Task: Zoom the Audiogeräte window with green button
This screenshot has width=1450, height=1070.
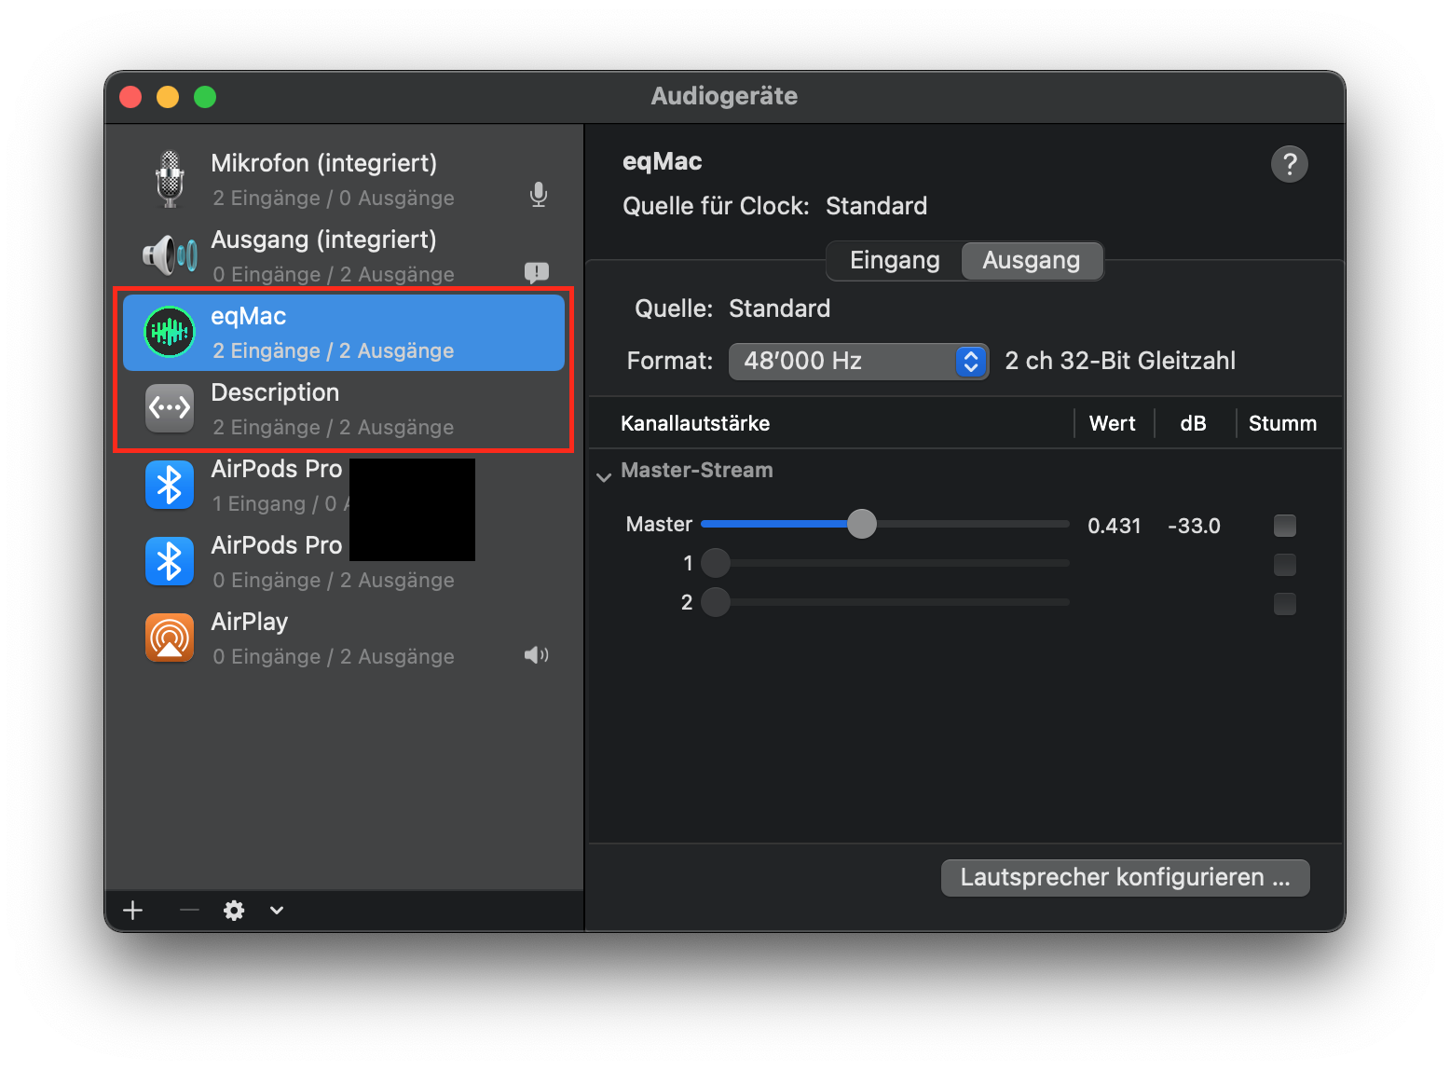Action: tap(205, 97)
